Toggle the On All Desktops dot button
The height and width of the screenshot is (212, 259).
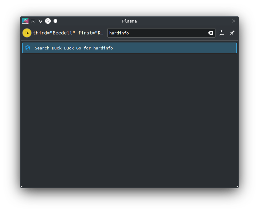55,21
